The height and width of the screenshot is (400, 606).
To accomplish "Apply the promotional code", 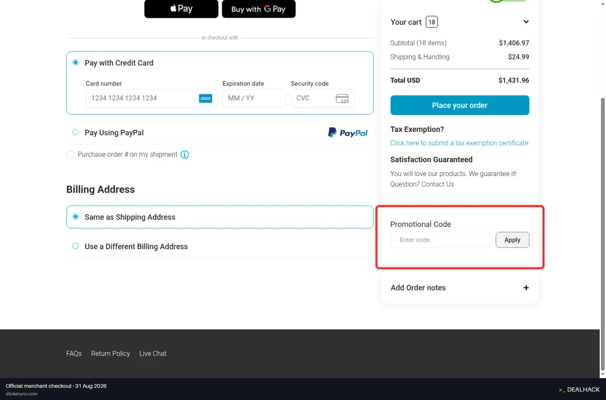I will [513, 240].
